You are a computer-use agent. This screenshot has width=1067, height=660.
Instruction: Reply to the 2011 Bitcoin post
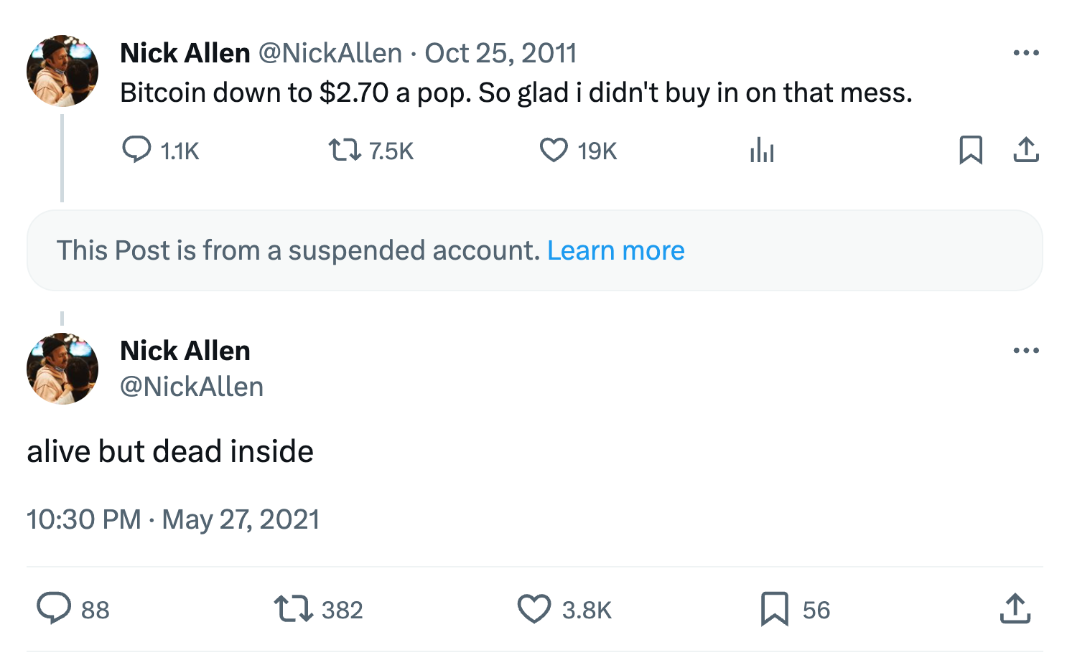coord(136,150)
